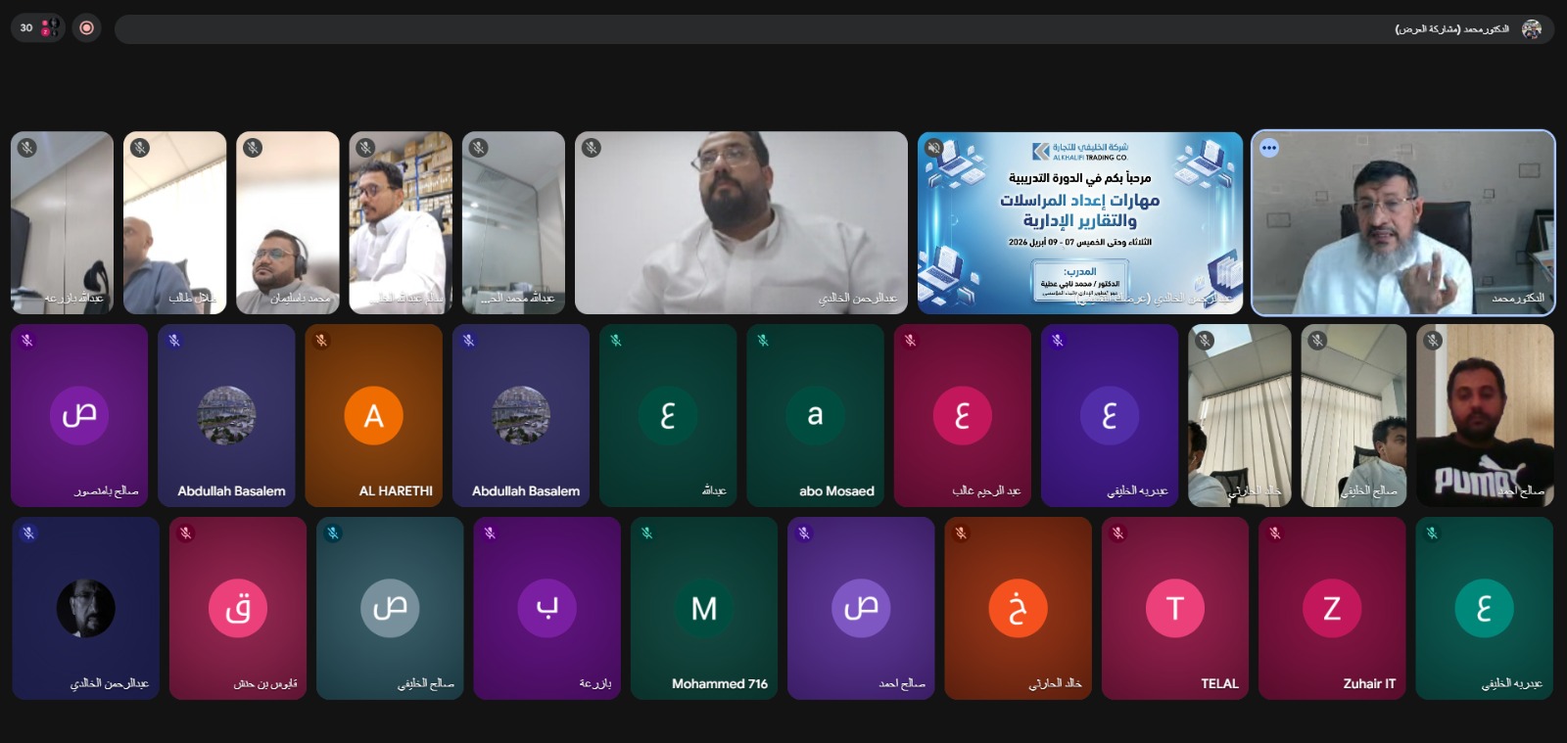
Task: Click the muted mic icon on TELAL tile
Action: (1117, 534)
